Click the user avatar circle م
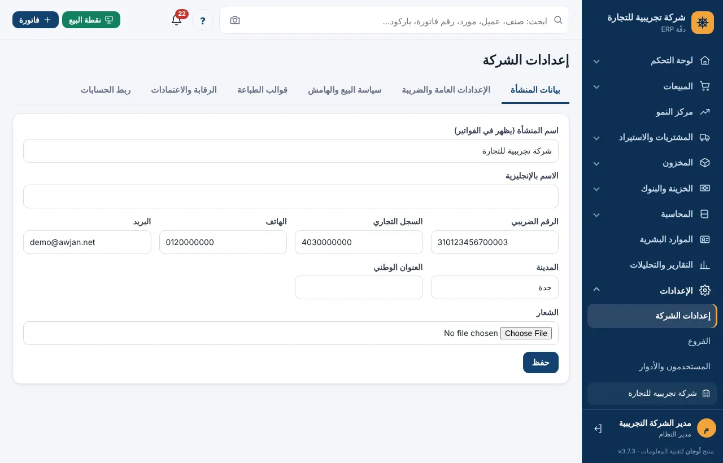723x463 pixels. [x=706, y=428]
